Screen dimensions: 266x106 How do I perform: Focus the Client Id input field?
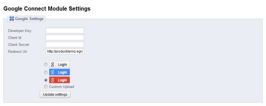[x=65, y=38]
